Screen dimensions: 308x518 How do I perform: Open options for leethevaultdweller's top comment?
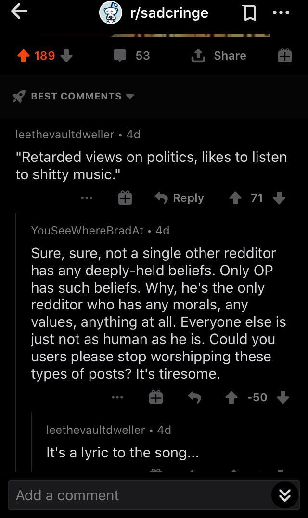87,198
